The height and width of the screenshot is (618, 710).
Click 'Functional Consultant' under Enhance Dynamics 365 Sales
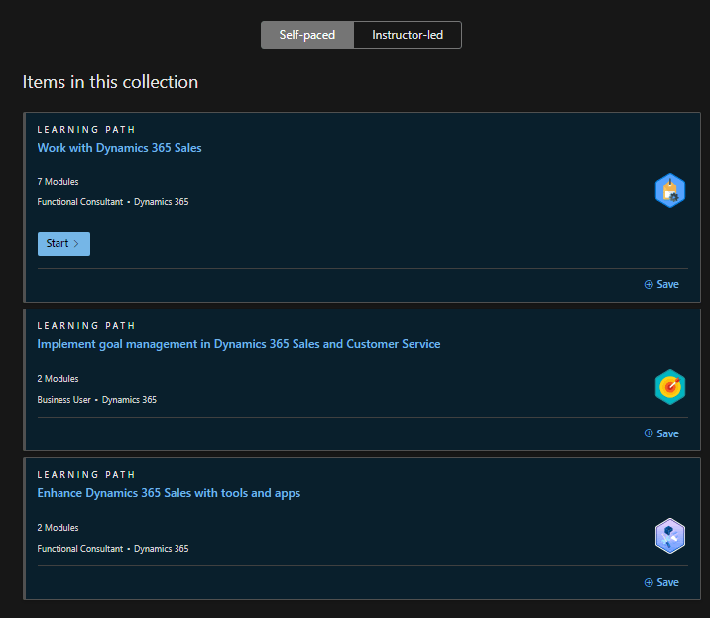(80, 549)
